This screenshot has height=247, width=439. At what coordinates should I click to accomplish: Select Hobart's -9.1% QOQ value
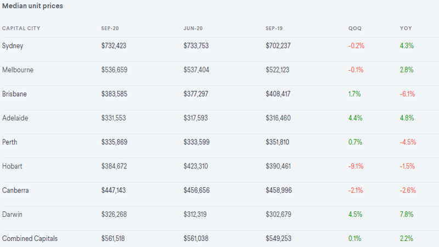click(x=356, y=166)
